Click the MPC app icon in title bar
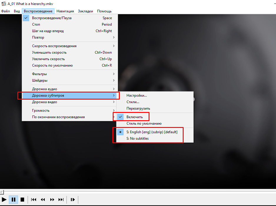The height and width of the screenshot is (206, 276). point(4,4)
